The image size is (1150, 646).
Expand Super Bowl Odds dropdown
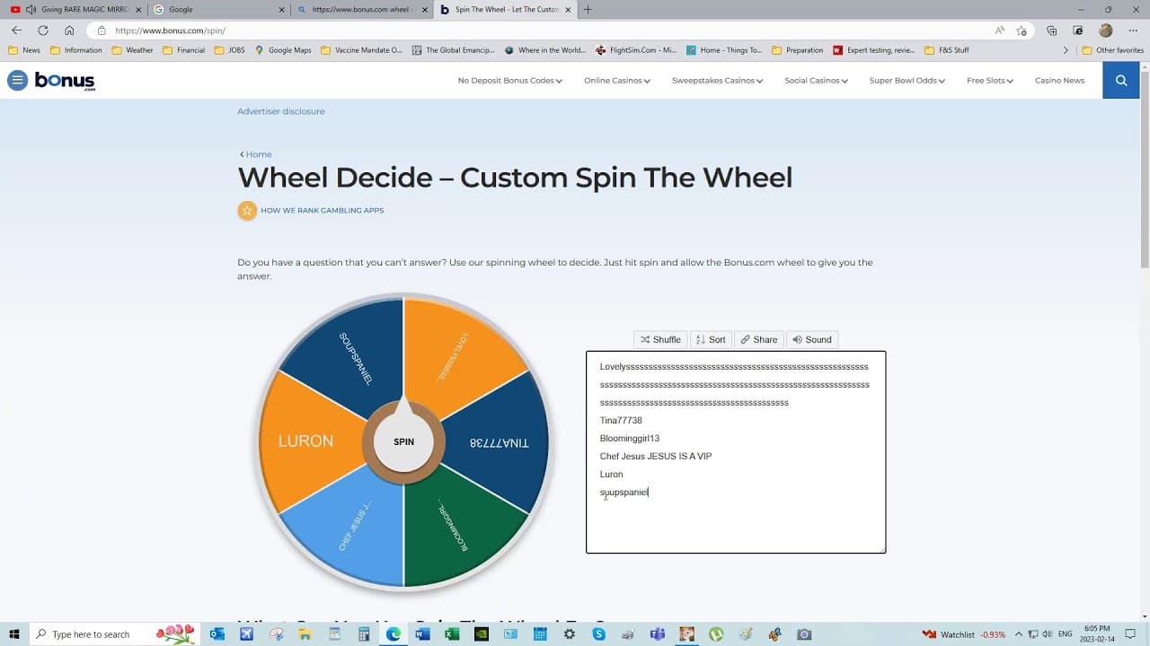[907, 81]
